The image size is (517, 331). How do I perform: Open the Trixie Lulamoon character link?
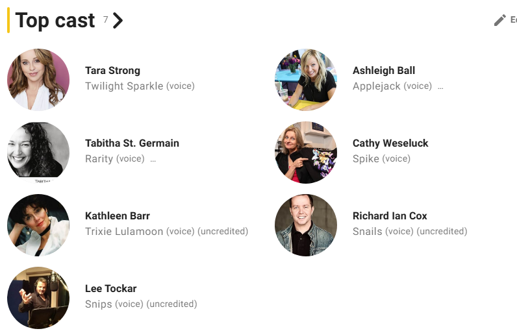124,232
